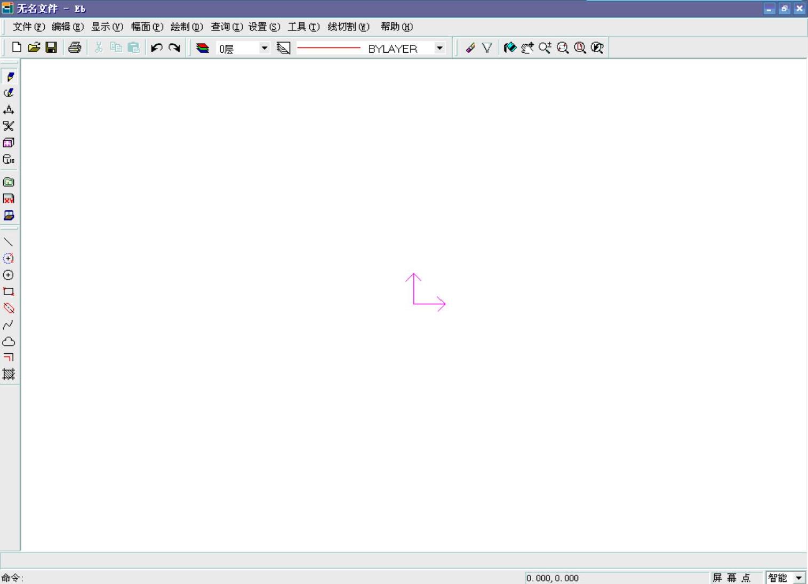Select the hatch section line tool

pos(9,374)
